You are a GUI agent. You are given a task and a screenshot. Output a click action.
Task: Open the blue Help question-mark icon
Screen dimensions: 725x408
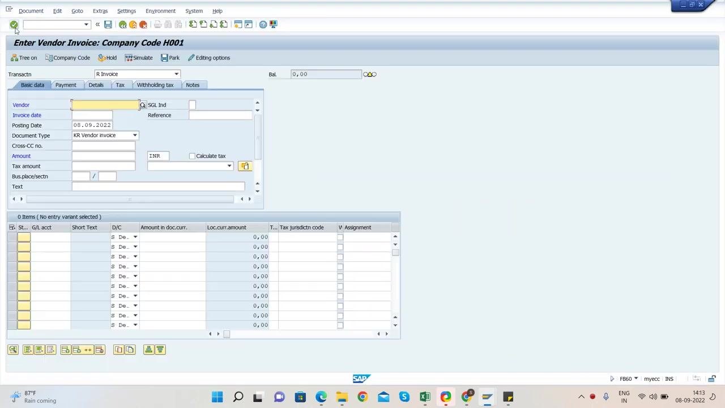(x=263, y=24)
